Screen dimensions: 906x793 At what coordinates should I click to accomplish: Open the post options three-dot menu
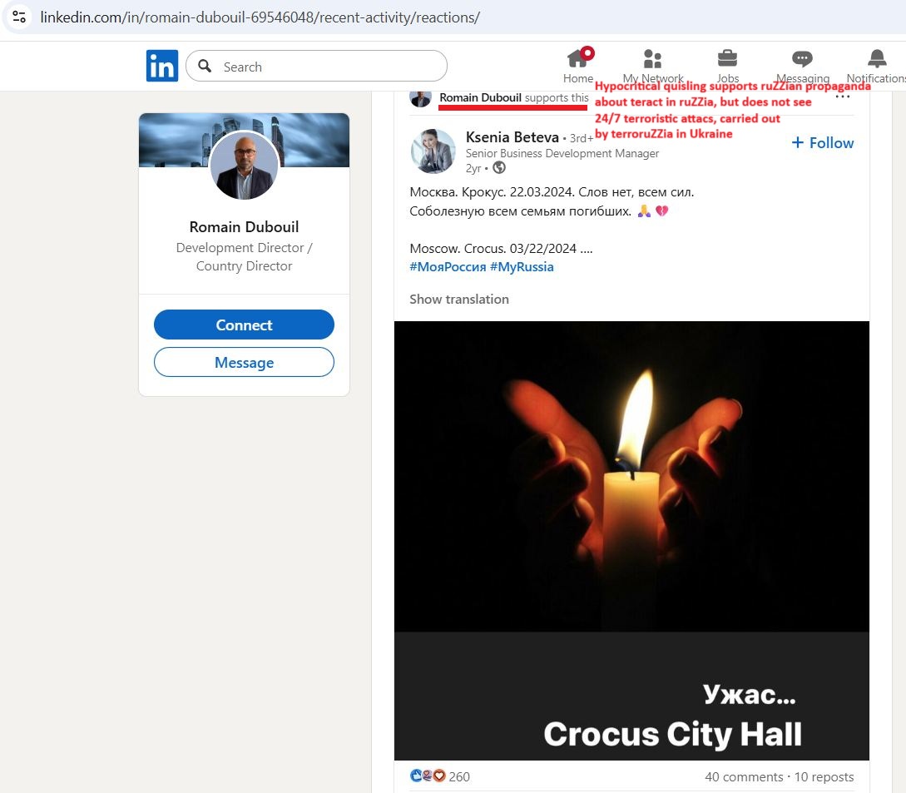coord(843,97)
